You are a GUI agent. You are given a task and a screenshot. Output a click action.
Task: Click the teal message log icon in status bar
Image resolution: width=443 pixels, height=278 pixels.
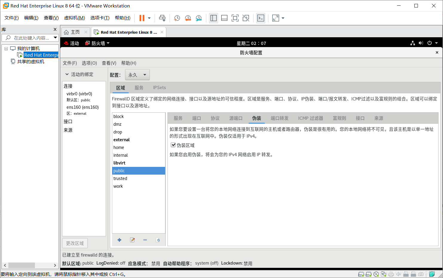pos(432,274)
